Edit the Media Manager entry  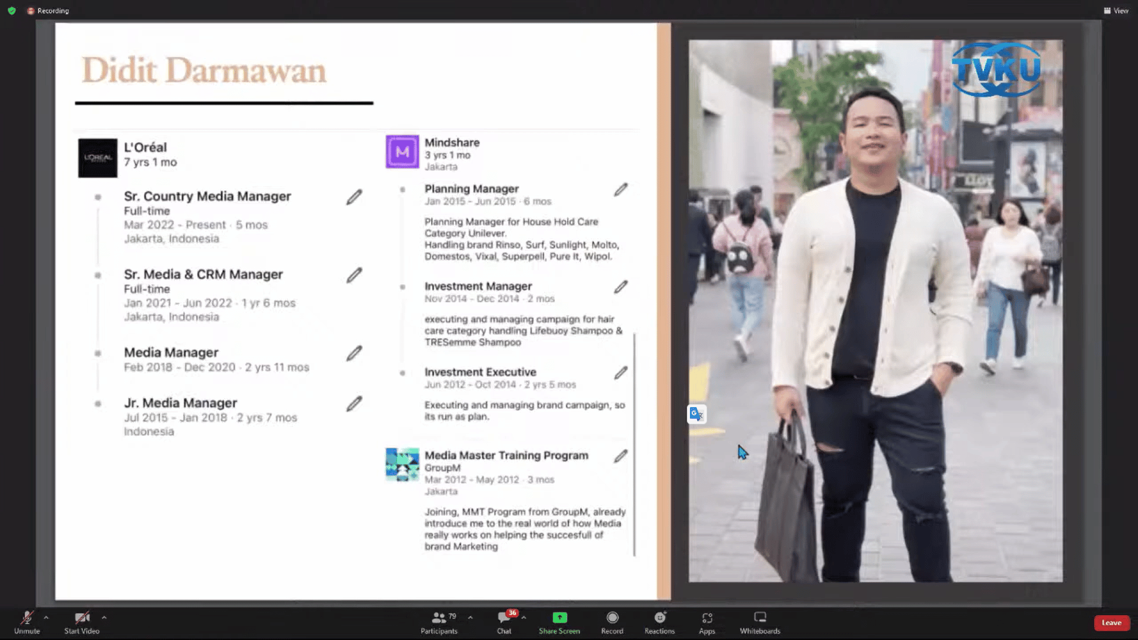pyautogui.click(x=354, y=354)
